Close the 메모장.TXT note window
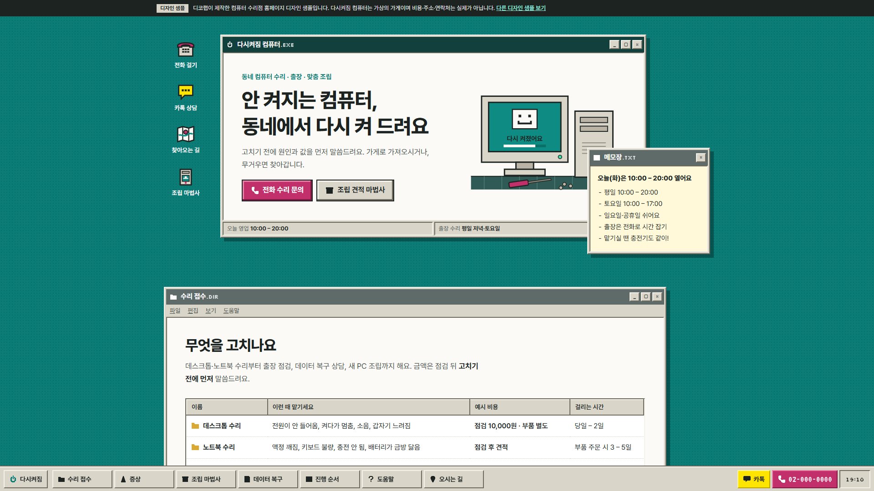874x491 pixels. click(x=701, y=157)
